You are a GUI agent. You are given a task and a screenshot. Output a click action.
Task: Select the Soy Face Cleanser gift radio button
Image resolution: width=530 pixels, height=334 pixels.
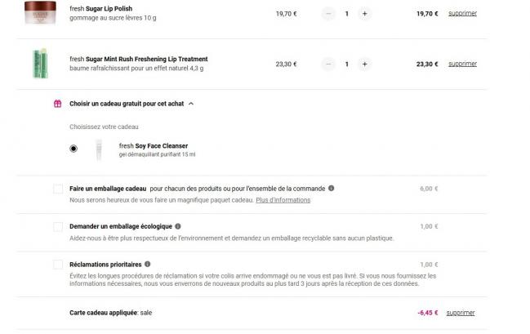pyautogui.click(x=74, y=149)
